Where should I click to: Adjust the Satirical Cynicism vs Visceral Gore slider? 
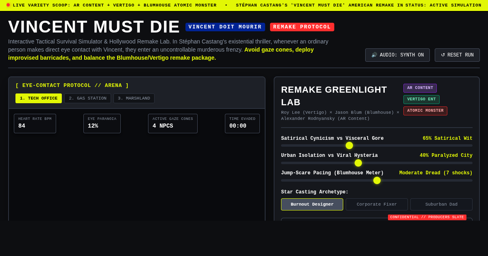click(377, 145)
